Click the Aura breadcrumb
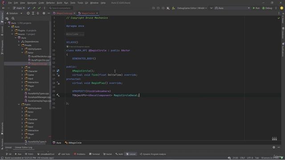285x160 pixels. click(x=57, y=143)
